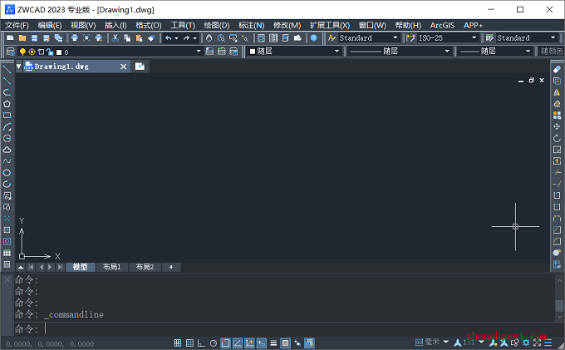The image size is (565, 350).
Task: Select the Ellipse draw tool
Action: click(7, 173)
